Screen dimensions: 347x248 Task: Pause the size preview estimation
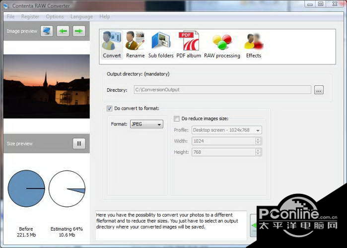[x=79, y=144]
